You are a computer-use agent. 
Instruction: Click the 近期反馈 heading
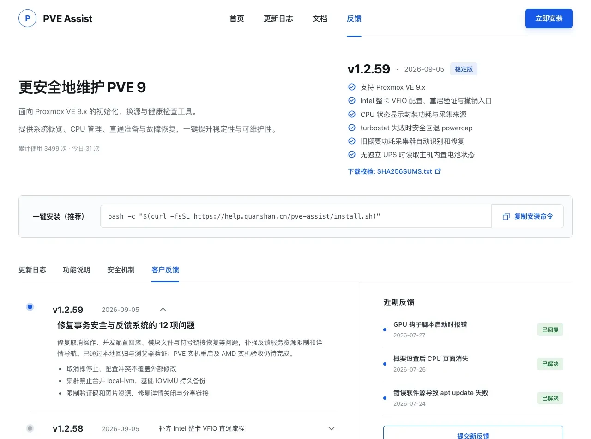(x=399, y=302)
